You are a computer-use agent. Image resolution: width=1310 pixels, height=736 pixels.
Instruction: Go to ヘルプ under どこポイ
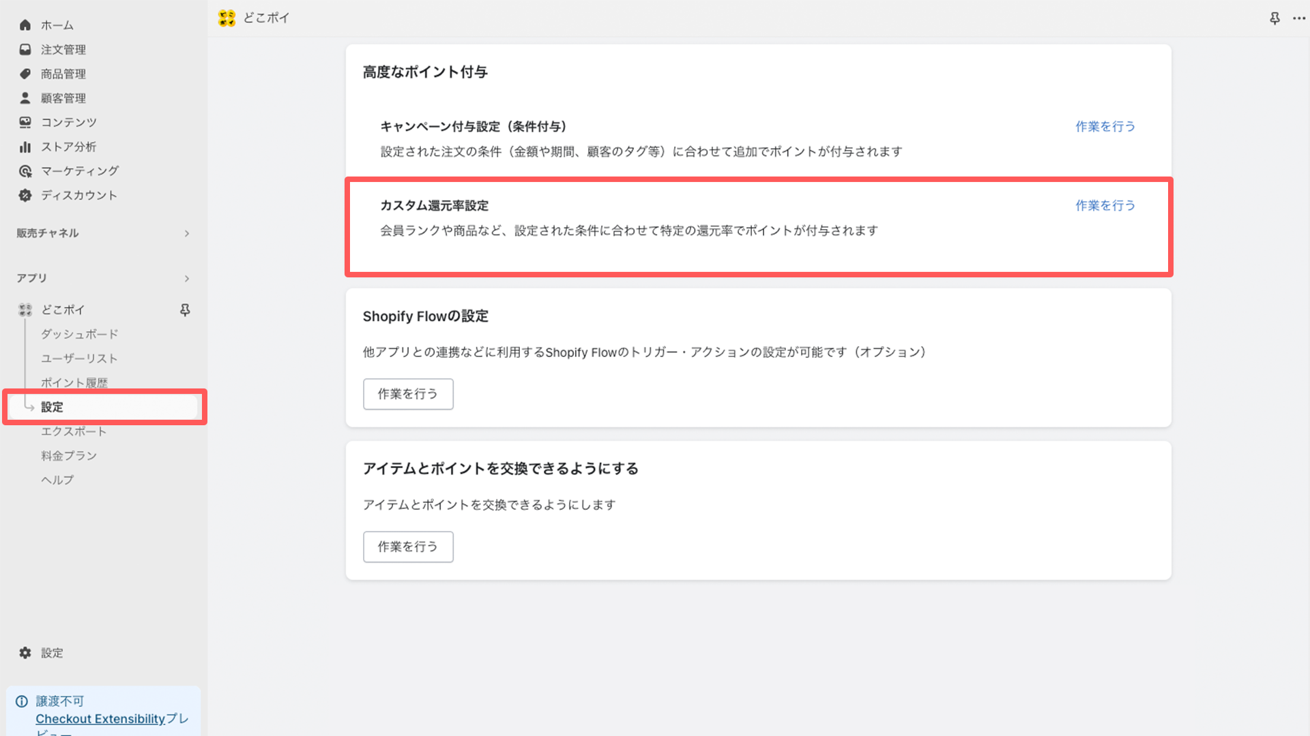pos(57,480)
